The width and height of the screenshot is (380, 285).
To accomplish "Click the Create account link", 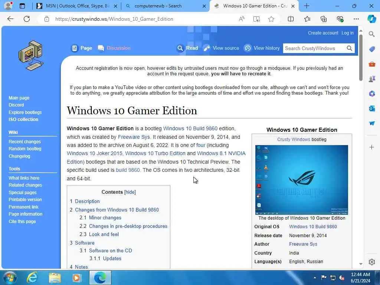I will click(x=323, y=33).
